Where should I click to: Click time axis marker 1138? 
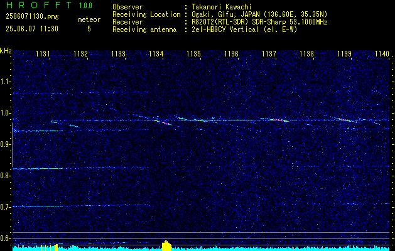307,53
